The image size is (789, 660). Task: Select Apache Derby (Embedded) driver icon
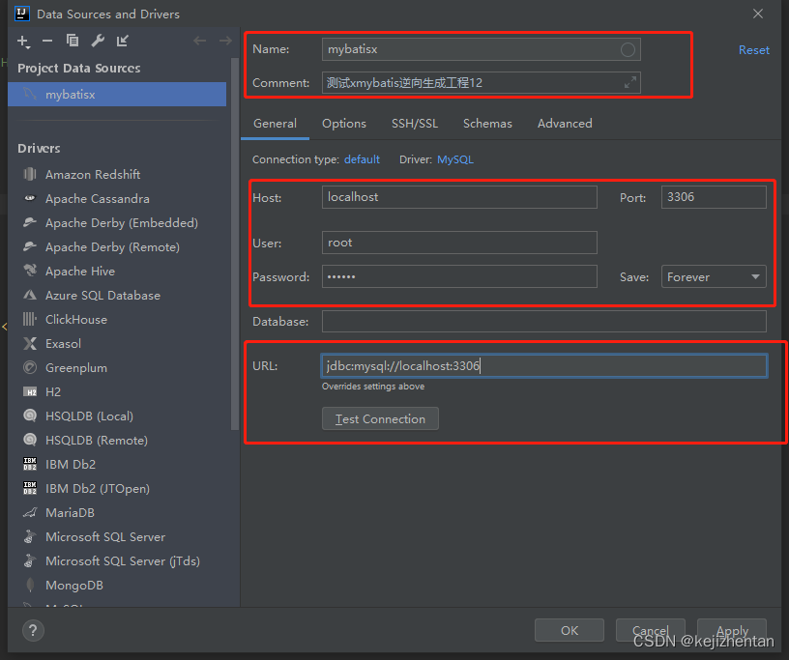point(30,222)
